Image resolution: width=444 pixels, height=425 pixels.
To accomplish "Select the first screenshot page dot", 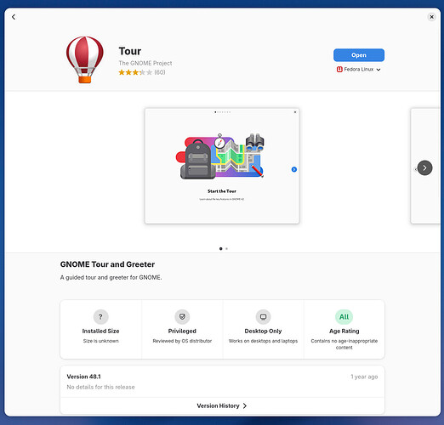I will [220, 249].
